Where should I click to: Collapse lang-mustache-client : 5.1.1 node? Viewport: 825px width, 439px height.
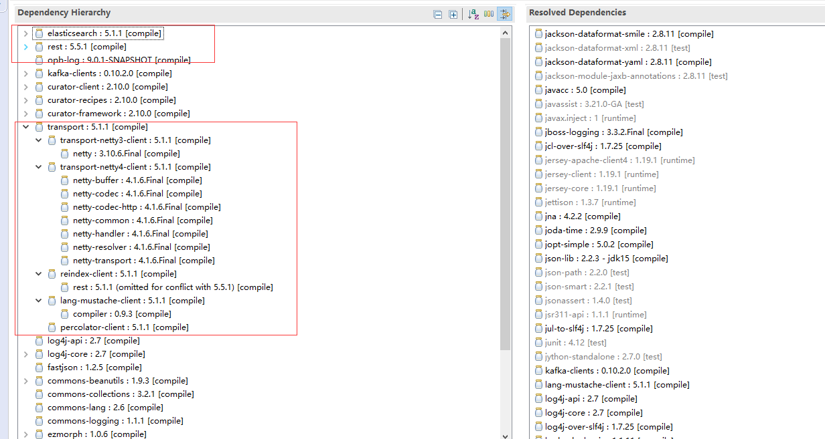point(39,301)
